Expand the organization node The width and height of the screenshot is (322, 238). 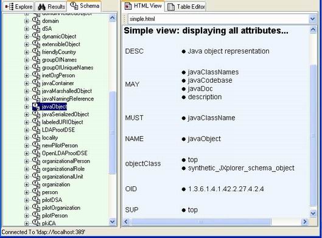[27, 184]
